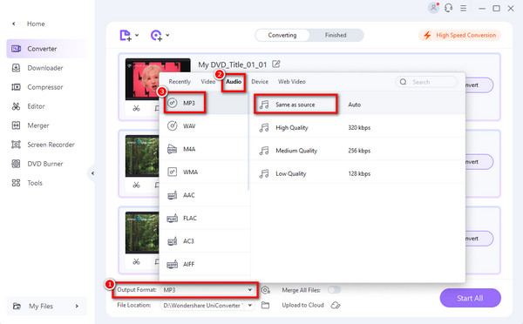Click the trim scissors icon under second video
The height and width of the screenshot is (324, 523).
tap(136, 185)
